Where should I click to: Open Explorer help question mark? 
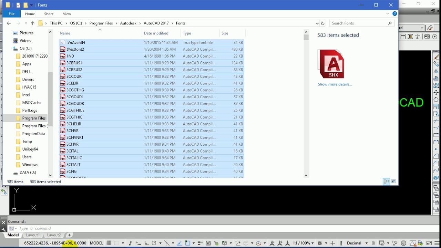pos(395,14)
